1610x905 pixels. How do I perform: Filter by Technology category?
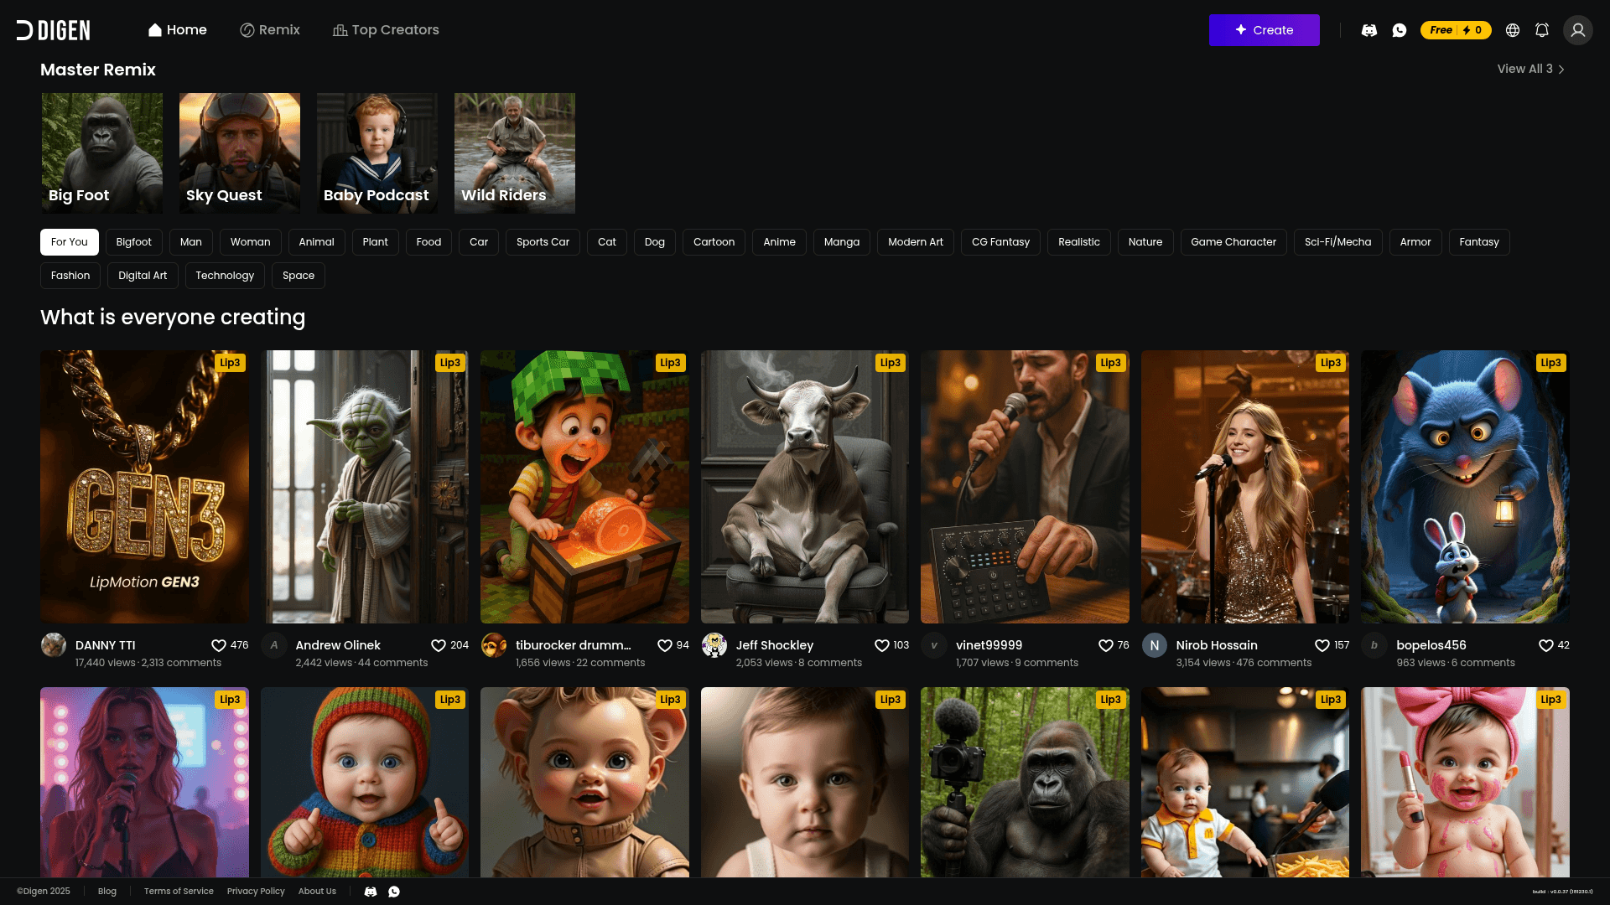225,276
